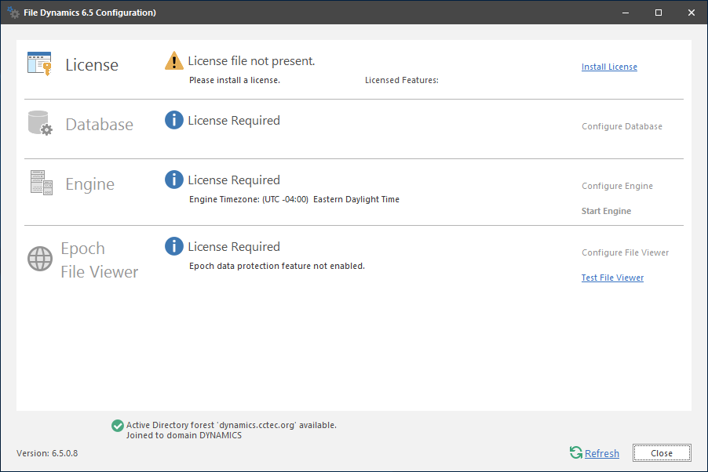This screenshot has width=708, height=472.
Task: Click the green Refresh arrows icon
Action: 576,452
